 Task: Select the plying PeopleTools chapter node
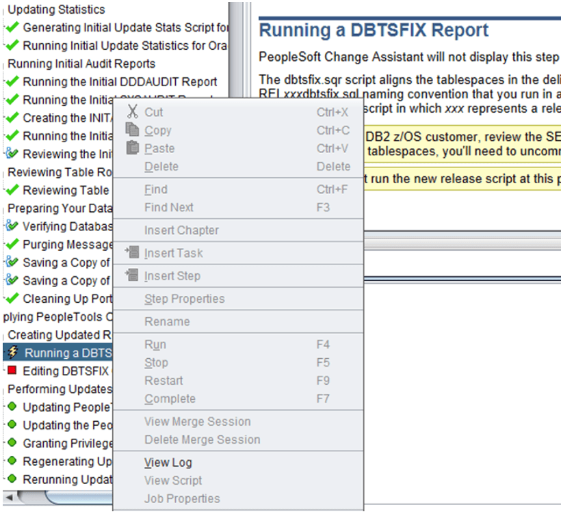57,316
